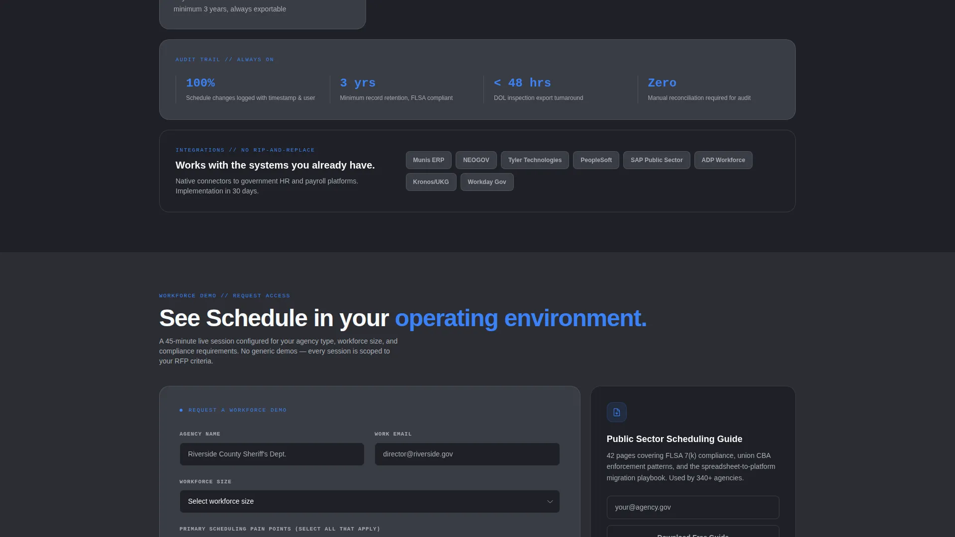Click the your@agency.gov email field
The width and height of the screenshot is (955, 537).
pos(693,508)
